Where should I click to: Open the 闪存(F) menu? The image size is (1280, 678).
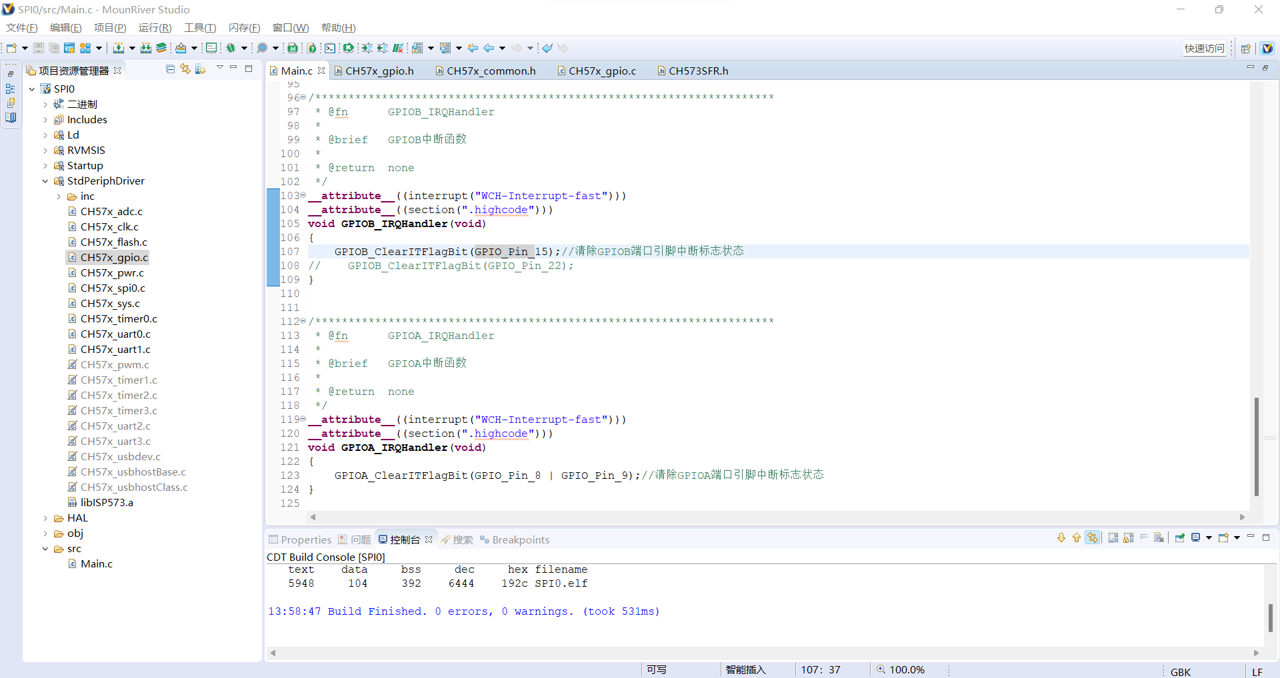(x=244, y=28)
